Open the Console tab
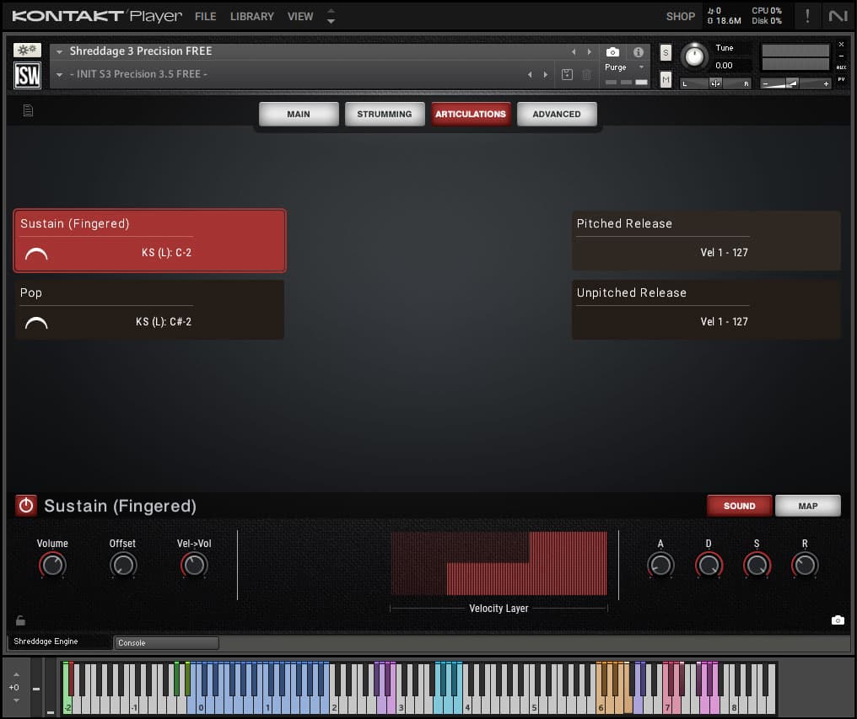The width and height of the screenshot is (857, 719). (x=166, y=643)
